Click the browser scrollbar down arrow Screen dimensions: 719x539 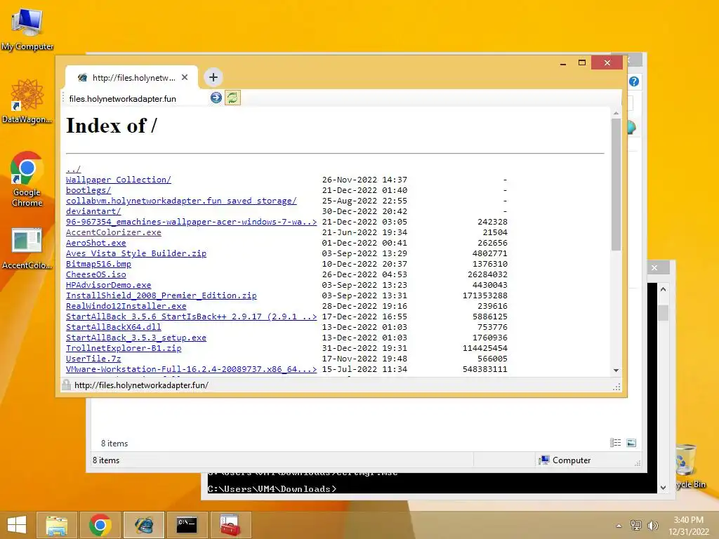pyautogui.click(x=616, y=371)
